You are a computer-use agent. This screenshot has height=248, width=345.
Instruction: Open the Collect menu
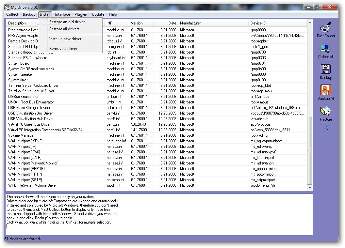click(x=12, y=14)
